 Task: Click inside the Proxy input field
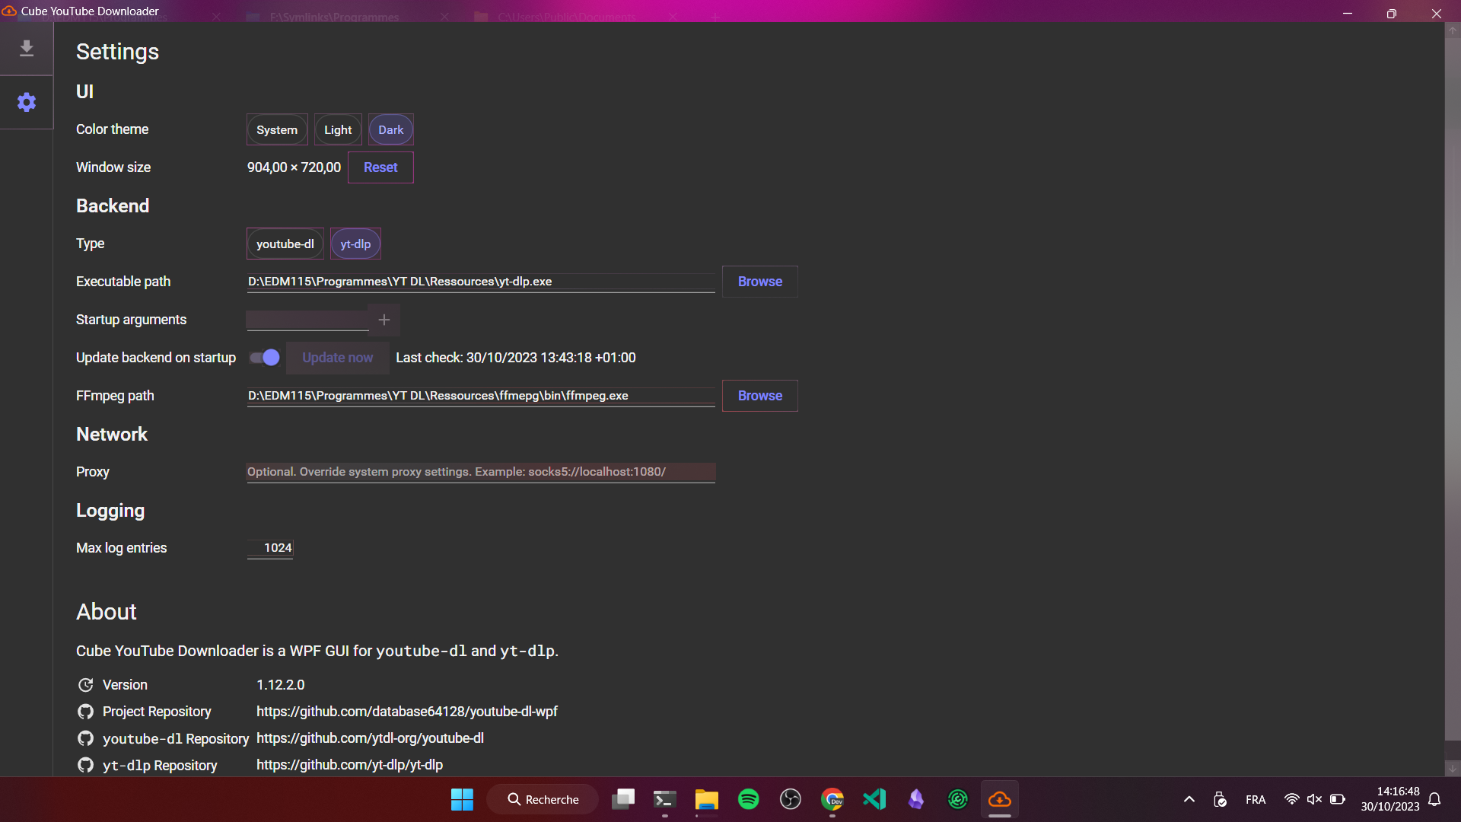[x=479, y=472]
